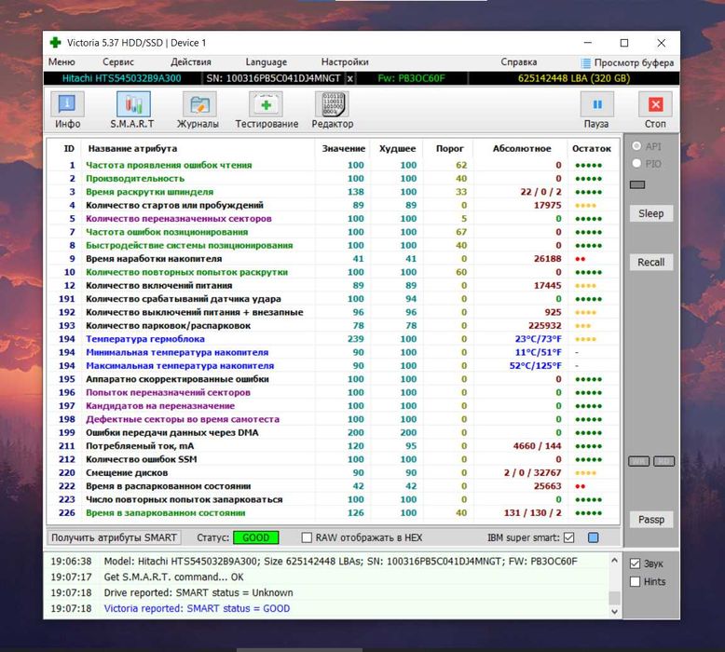Click absolute value 225932
The image size is (725, 652).
tap(544, 325)
